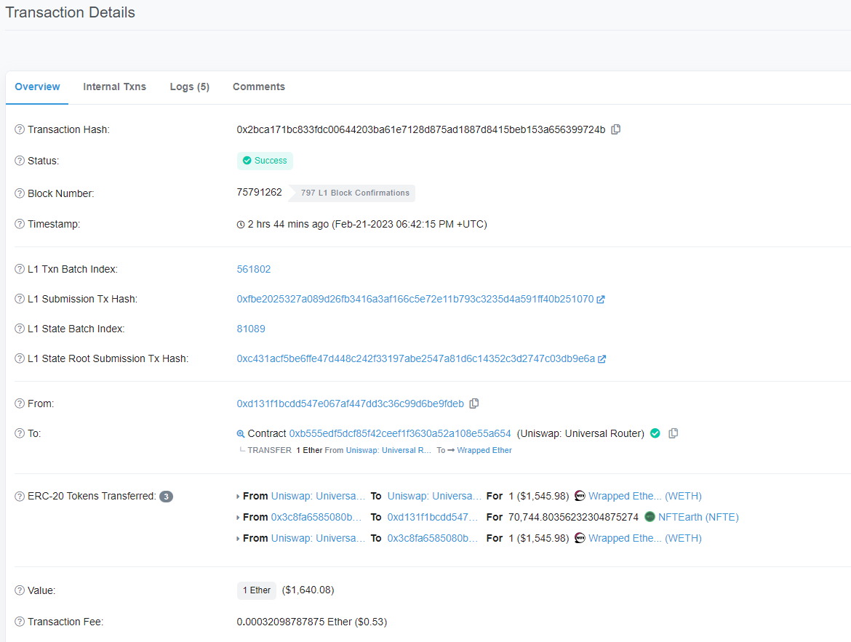
Task: Click the 1 Ether value badge
Action: click(256, 590)
